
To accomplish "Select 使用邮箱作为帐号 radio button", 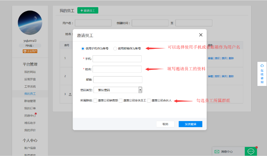I will (x=115, y=48).
